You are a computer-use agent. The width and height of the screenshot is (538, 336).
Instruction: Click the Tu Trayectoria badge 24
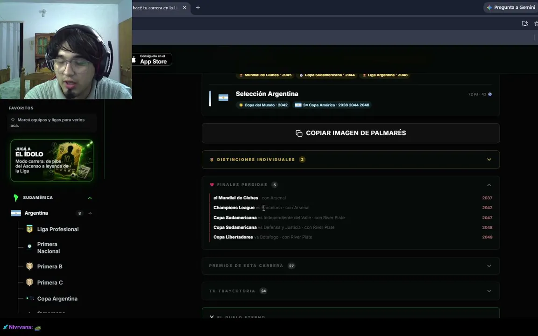263,291
